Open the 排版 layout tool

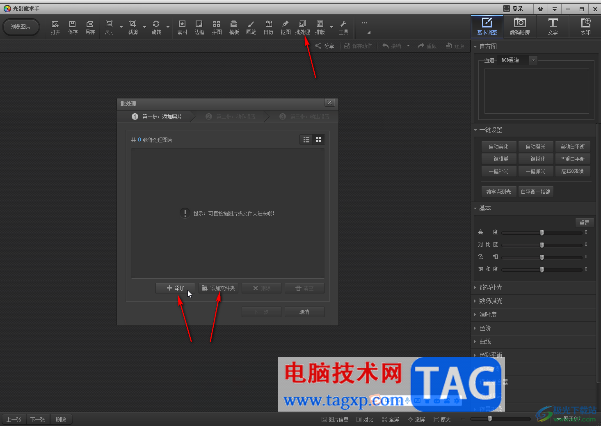pyautogui.click(x=320, y=27)
